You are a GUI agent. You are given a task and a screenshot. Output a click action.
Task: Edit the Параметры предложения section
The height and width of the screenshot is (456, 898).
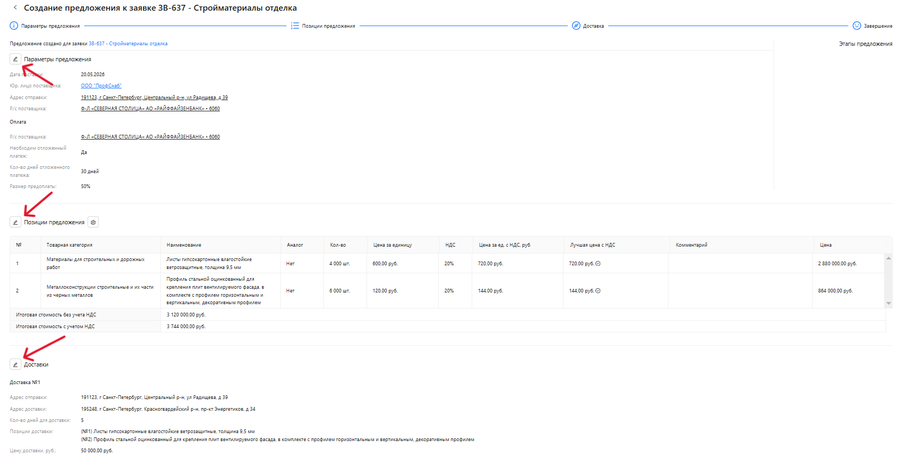(x=15, y=59)
